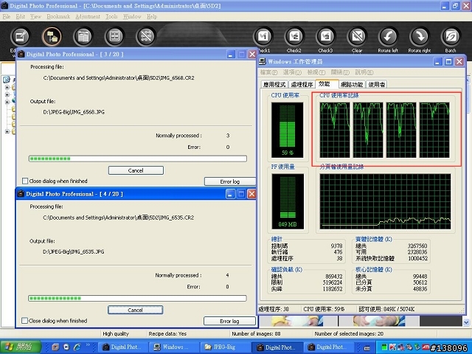Click the Task Manager title bar icon
The image size is (472, 354).
pyautogui.click(x=263, y=61)
